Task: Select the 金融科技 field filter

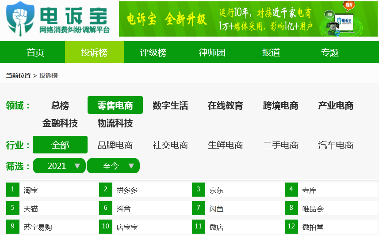Action: (60, 123)
